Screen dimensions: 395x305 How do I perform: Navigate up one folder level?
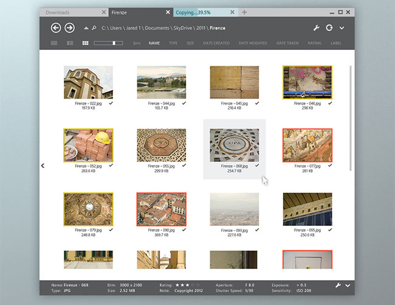click(x=86, y=28)
